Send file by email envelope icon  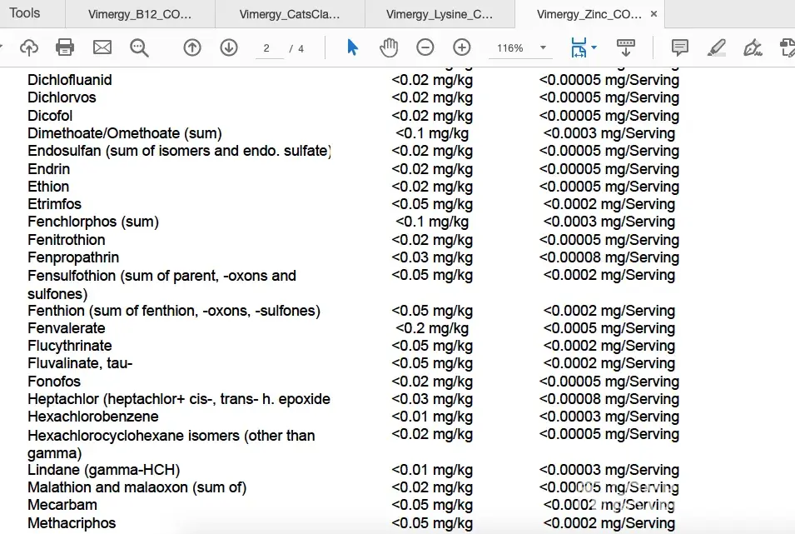[102, 48]
